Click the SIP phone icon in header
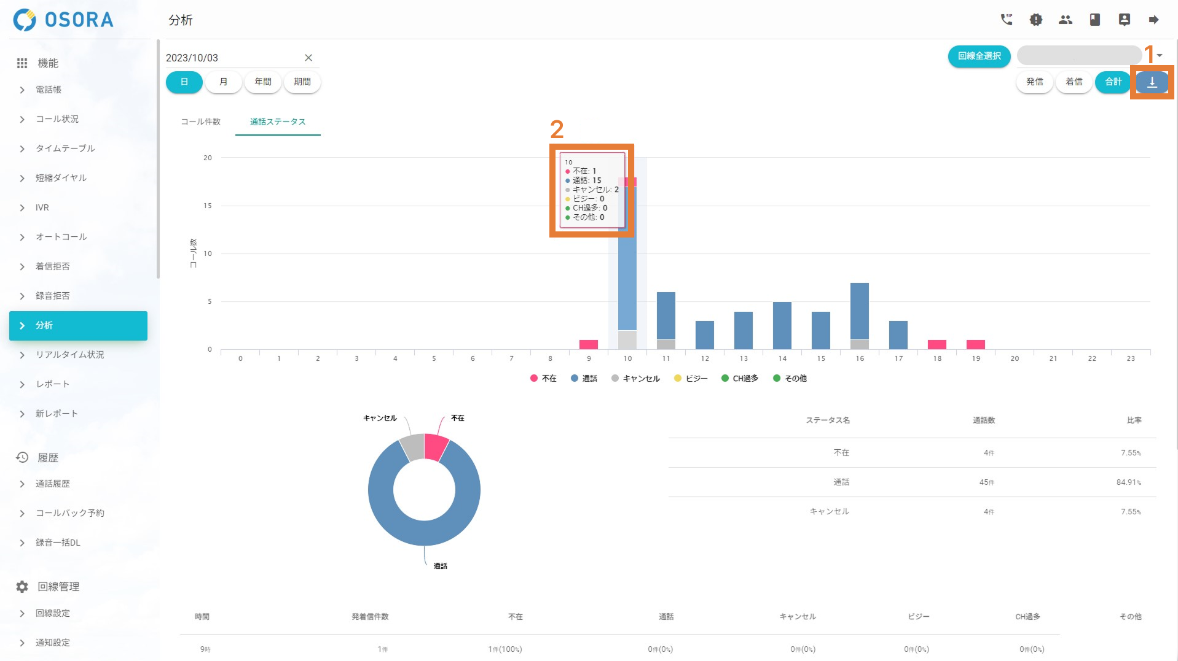This screenshot has height=661, width=1178. click(1006, 20)
